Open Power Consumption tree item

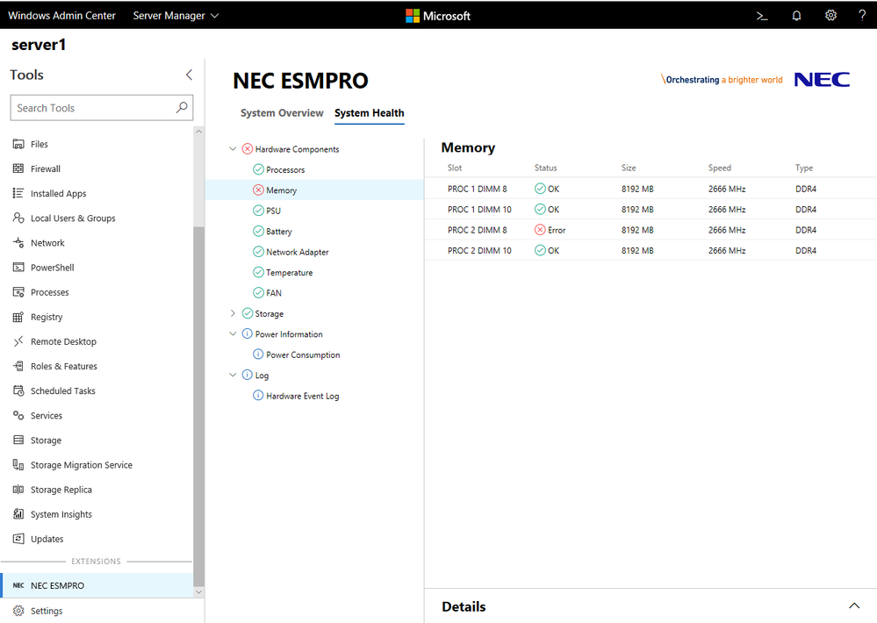pos(303,354)
